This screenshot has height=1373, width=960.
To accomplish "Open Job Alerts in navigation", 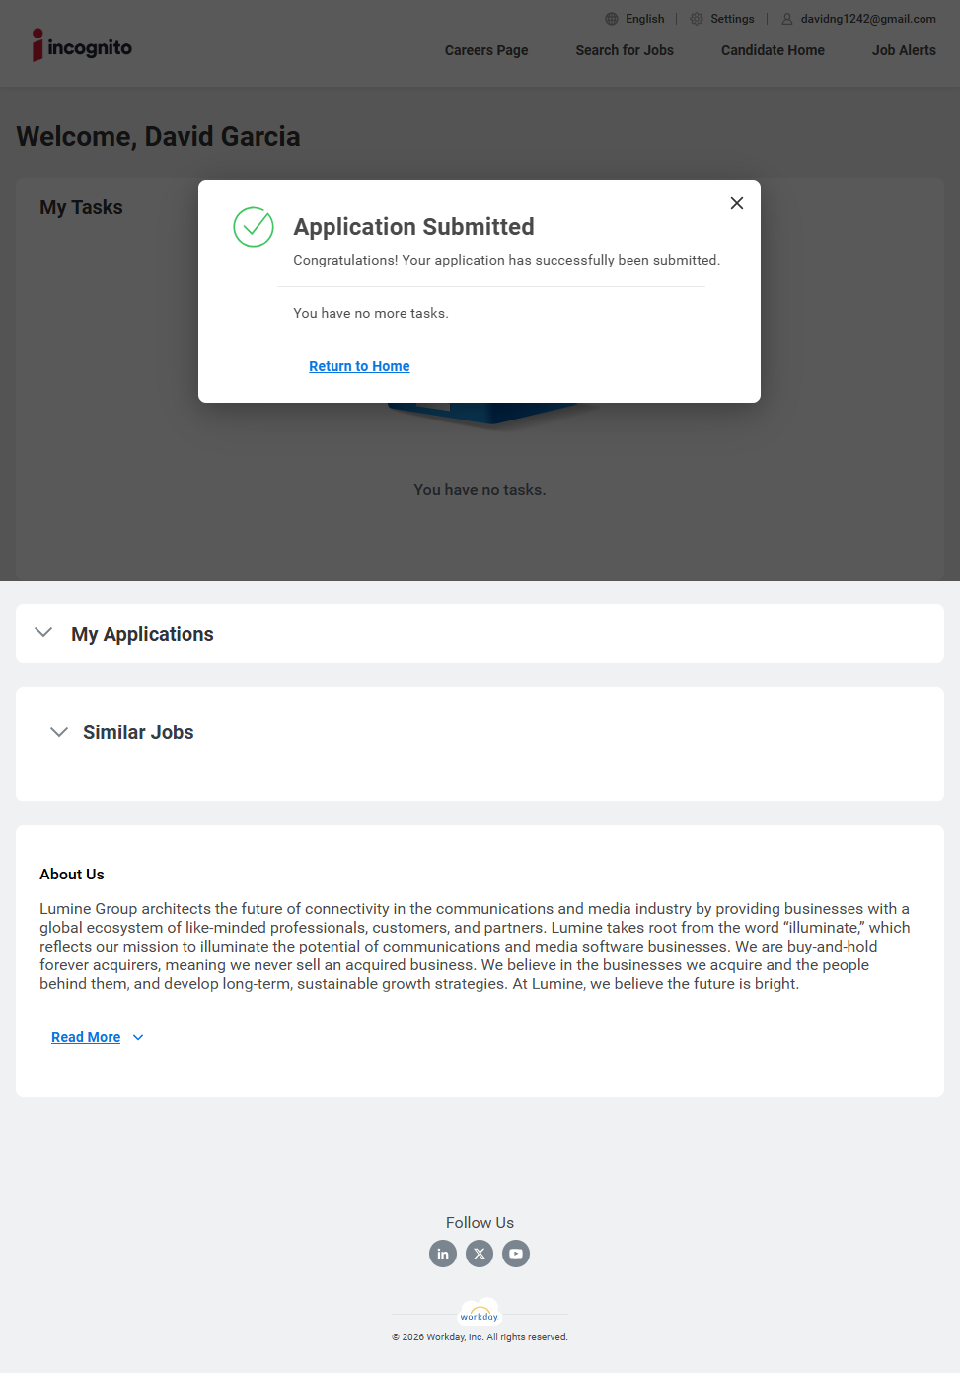I will [904, 50].
